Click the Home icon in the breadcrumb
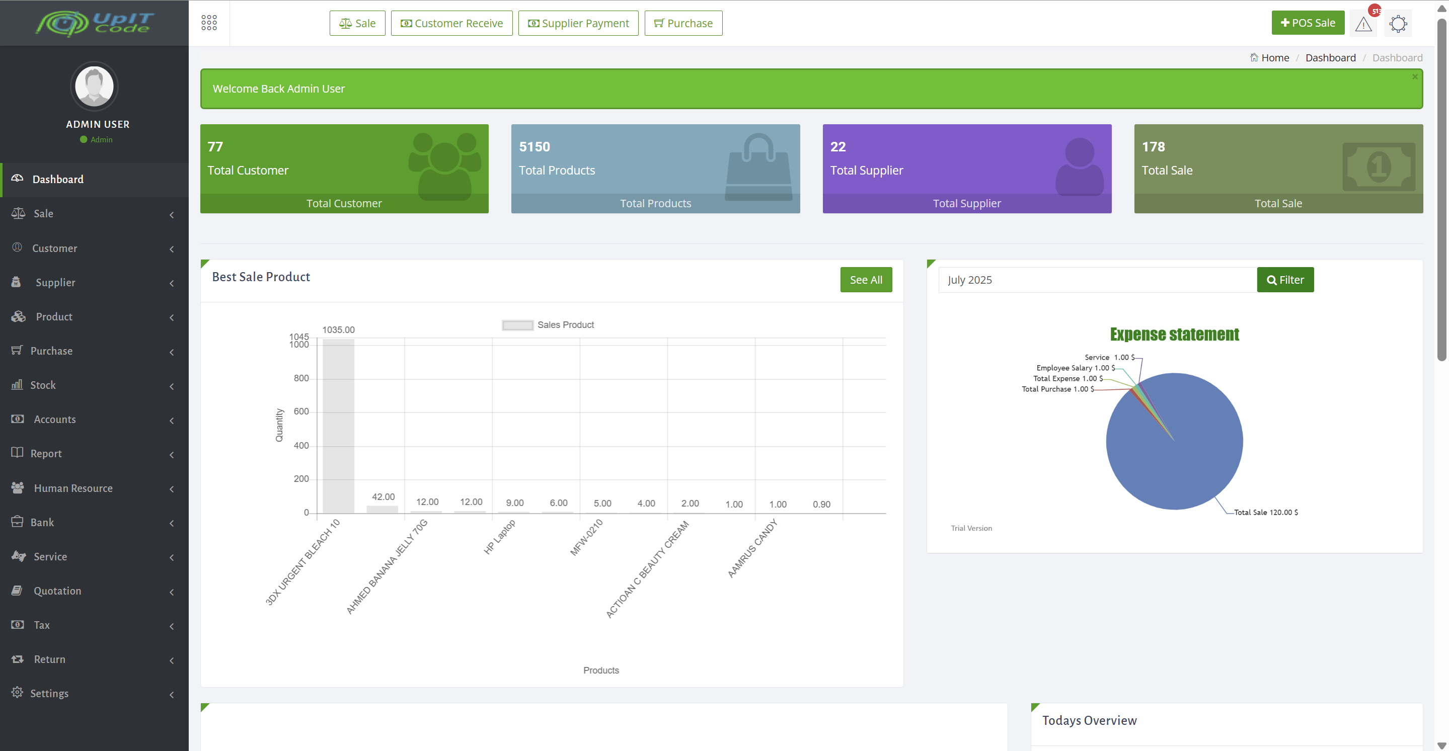 click(1254, 57)
